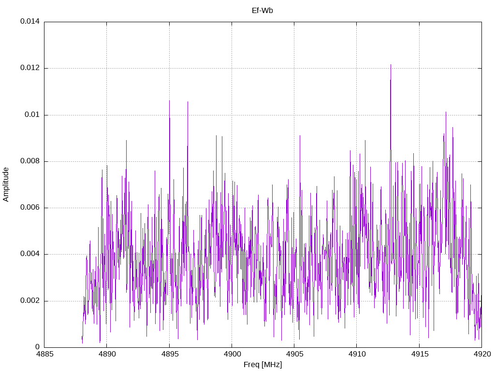
Task: Select the x-axis label Freq [MHz]
Action: click(x=262, y=365)
